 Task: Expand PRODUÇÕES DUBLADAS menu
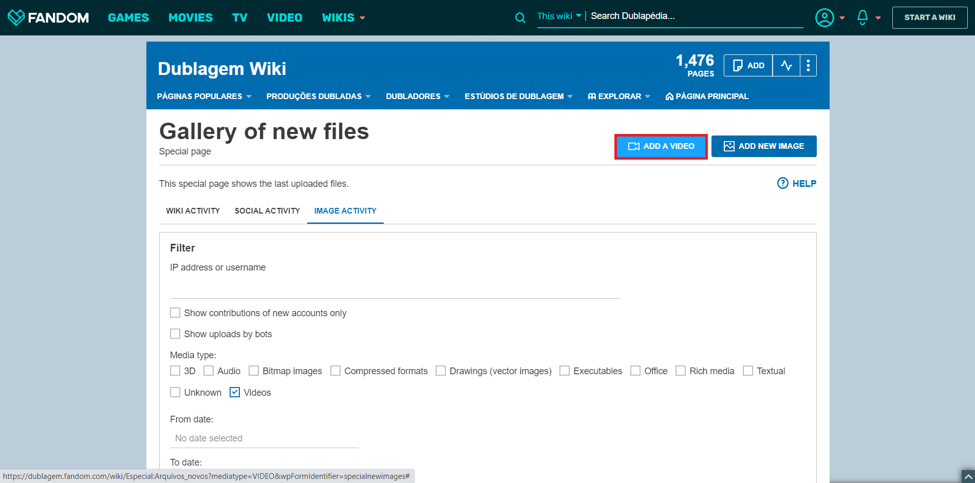point(318,96)
